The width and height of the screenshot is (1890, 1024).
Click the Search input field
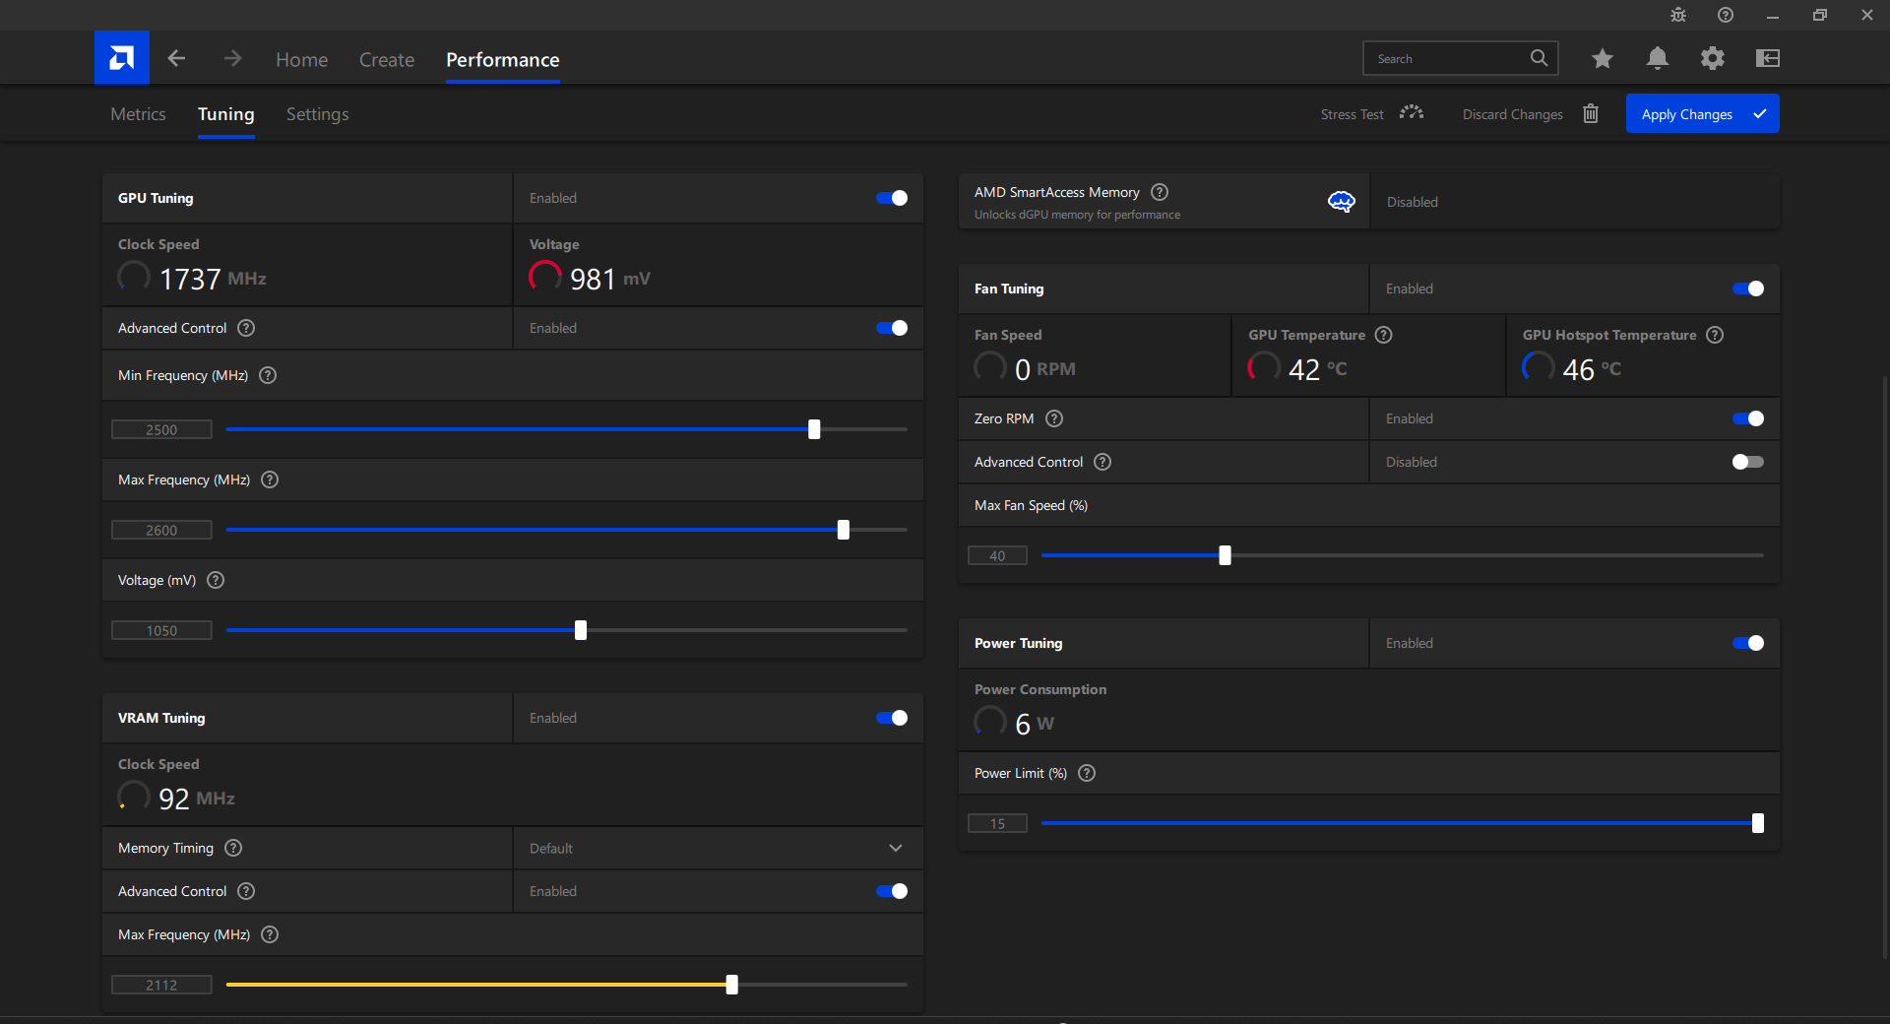[x=1445, y=59]
